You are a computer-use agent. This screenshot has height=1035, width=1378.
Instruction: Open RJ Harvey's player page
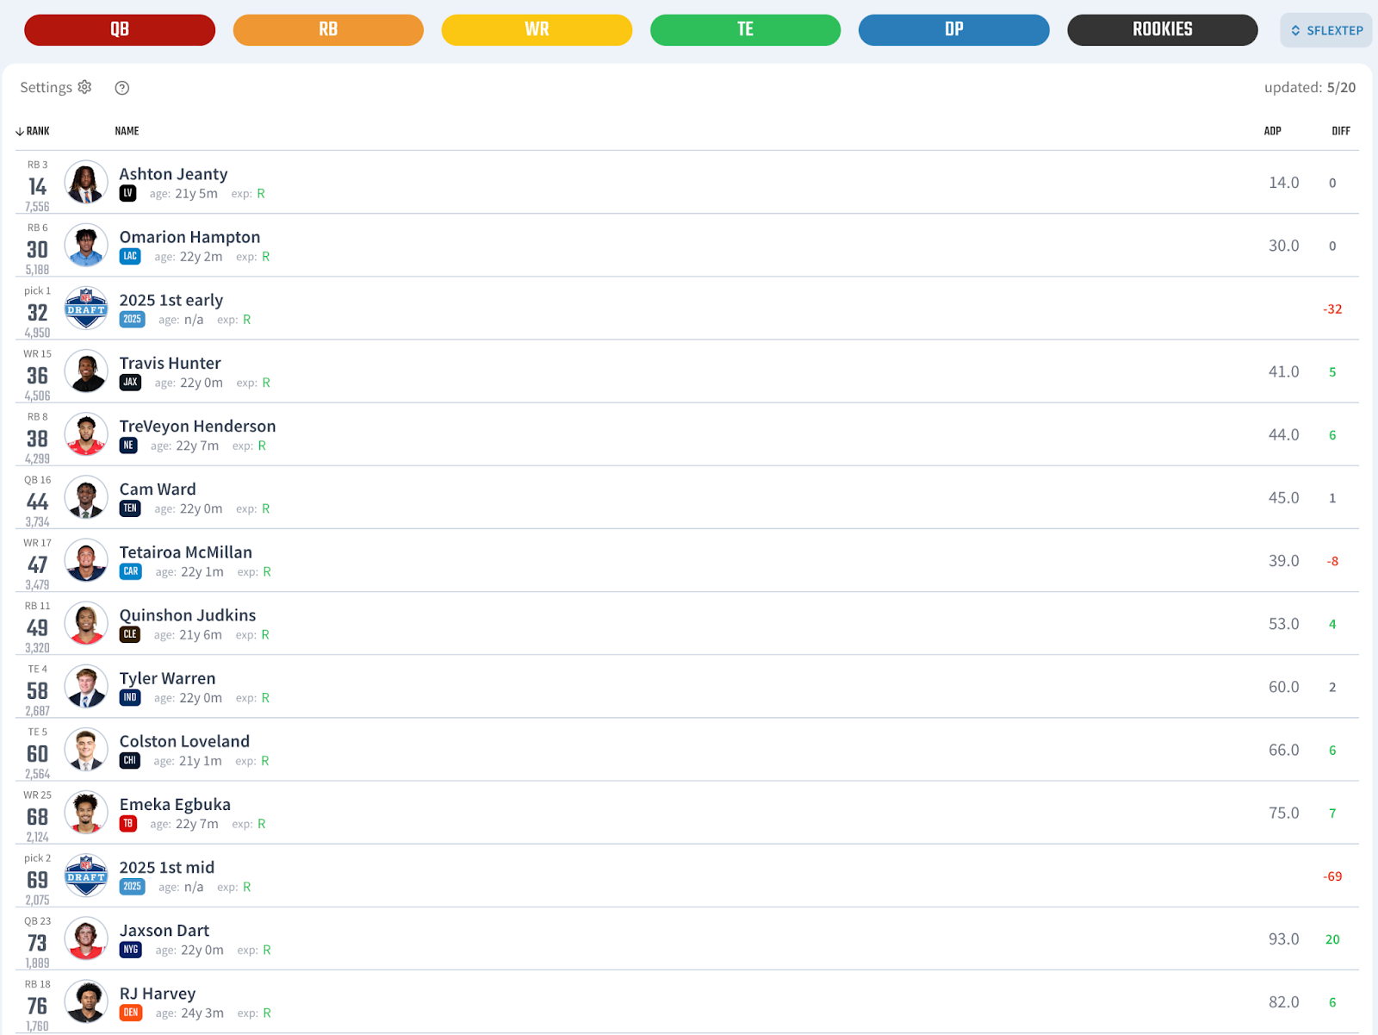157,994
